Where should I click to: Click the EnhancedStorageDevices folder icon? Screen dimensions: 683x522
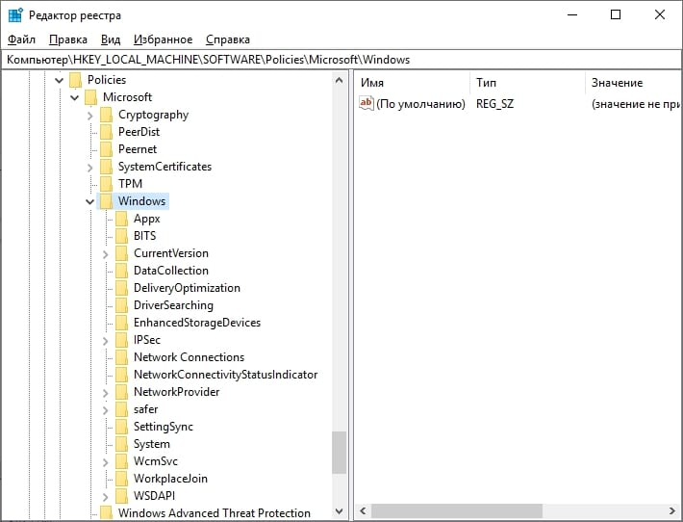(x=121, y=323)
